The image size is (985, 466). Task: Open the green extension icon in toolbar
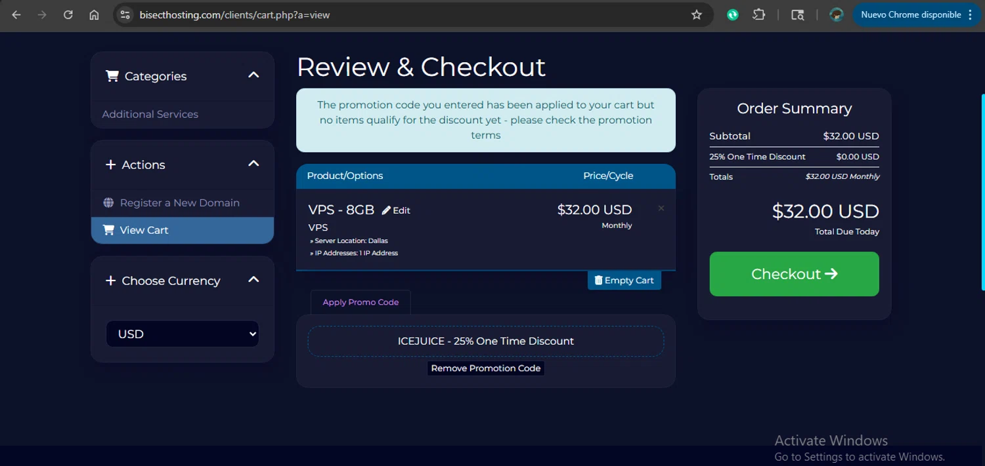pos(733,14)
